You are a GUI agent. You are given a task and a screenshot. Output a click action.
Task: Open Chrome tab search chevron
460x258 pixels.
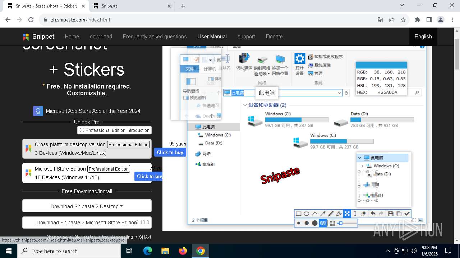(402, 5)
